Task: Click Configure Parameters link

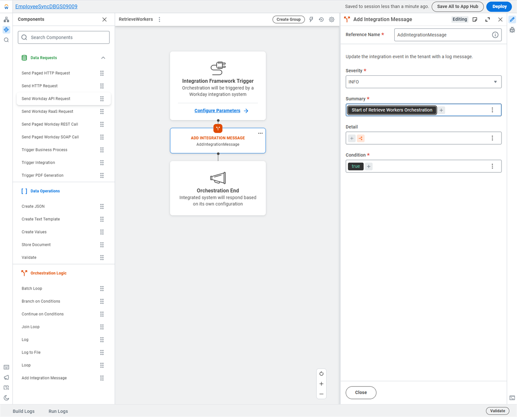Action: point(221,111)
